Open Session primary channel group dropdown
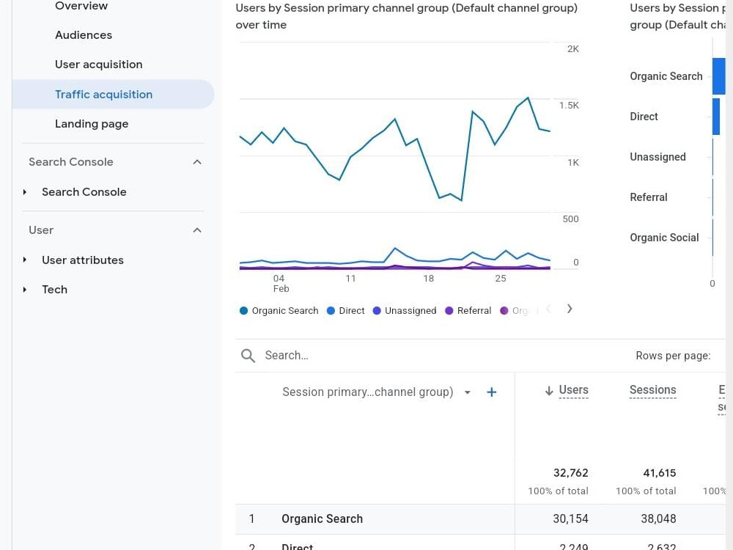The width and height of the screenshot is (733, 550). (x=468, y=392)
